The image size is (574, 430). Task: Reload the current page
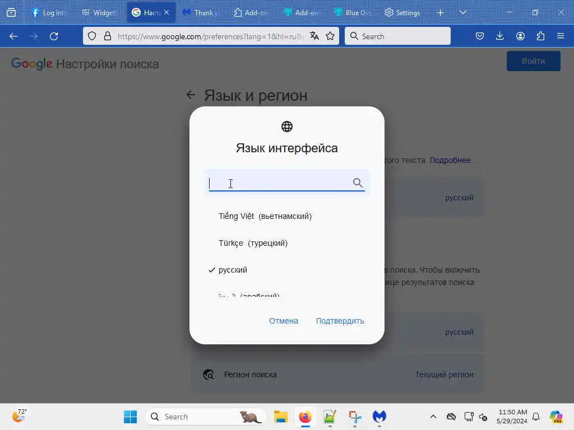click(x=54, y=36)
